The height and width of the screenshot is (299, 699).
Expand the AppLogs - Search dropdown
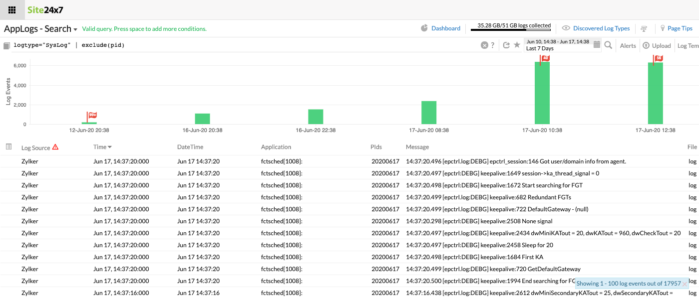75,29
